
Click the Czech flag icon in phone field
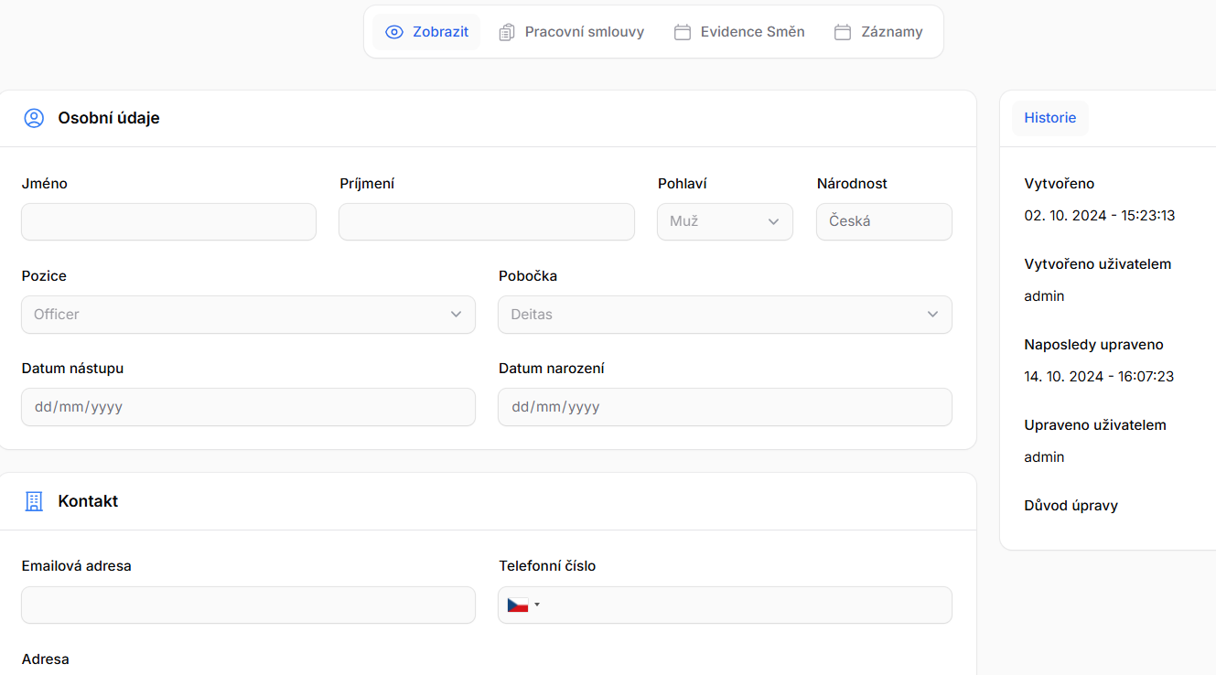(518, 605)
